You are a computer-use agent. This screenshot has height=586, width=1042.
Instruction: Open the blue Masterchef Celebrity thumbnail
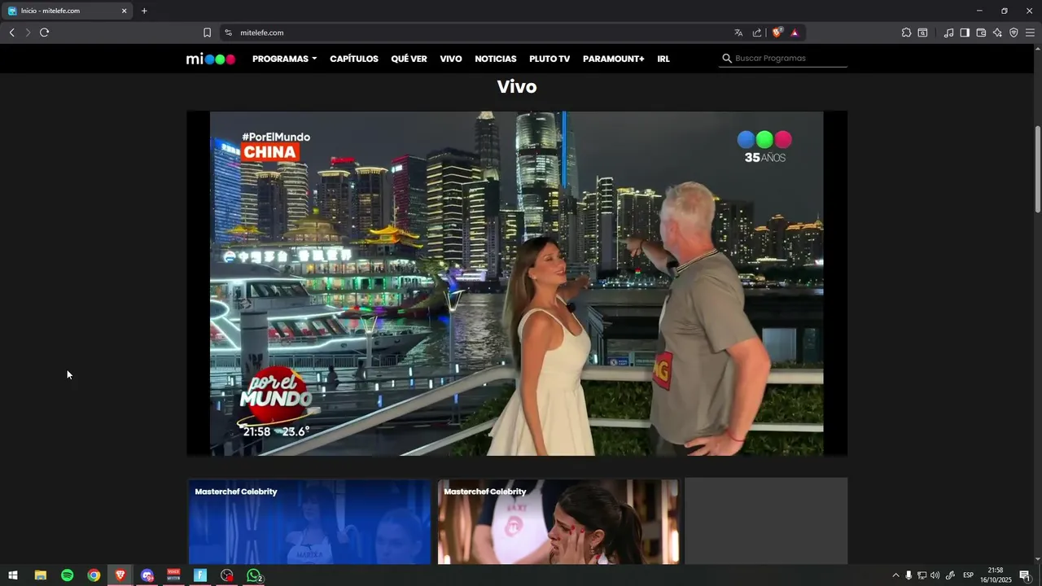pos(309,522)
